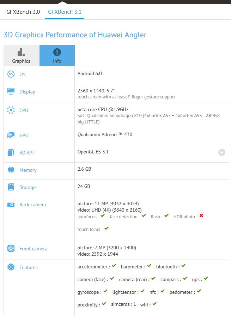Click the nfc check mark
This screenshot has height=316, width=231.
coord(163,291)
